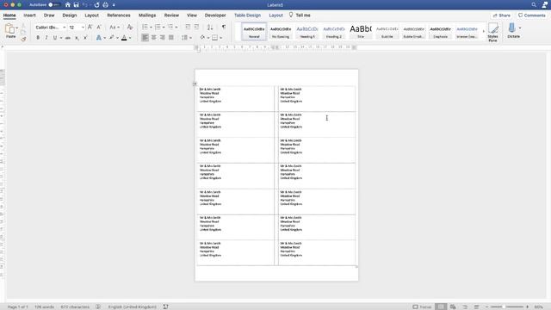
Task: Sort text with the A-Z sort icon
Action: (x=210, y=27)
